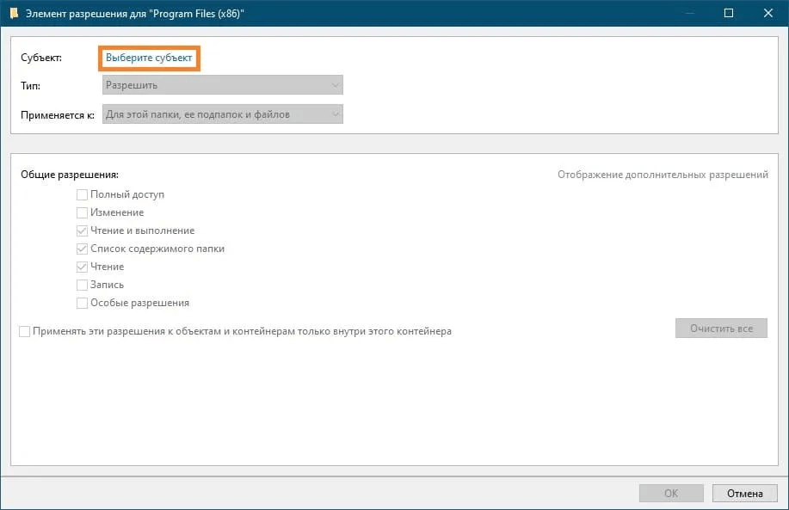Tick "Применять эти разрешения к объектам и контейнерам"
Image resolution: width=789 pixels, height=510 pixels.
click(25, 331)
